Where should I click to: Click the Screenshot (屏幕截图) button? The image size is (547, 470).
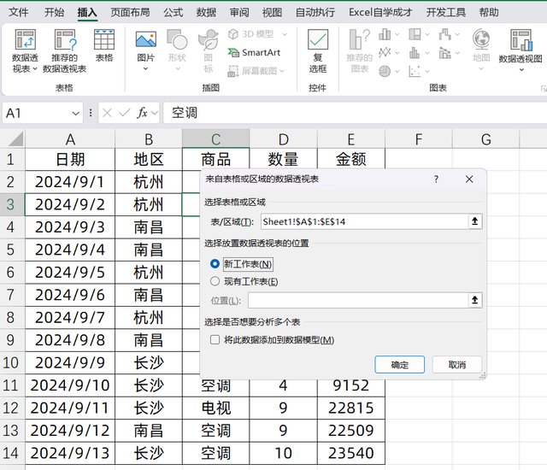[x=252, y=71]
